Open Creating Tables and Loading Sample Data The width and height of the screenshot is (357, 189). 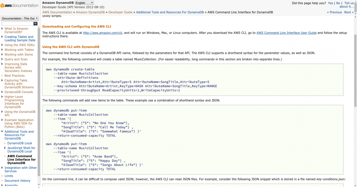[x=20, y=39]
